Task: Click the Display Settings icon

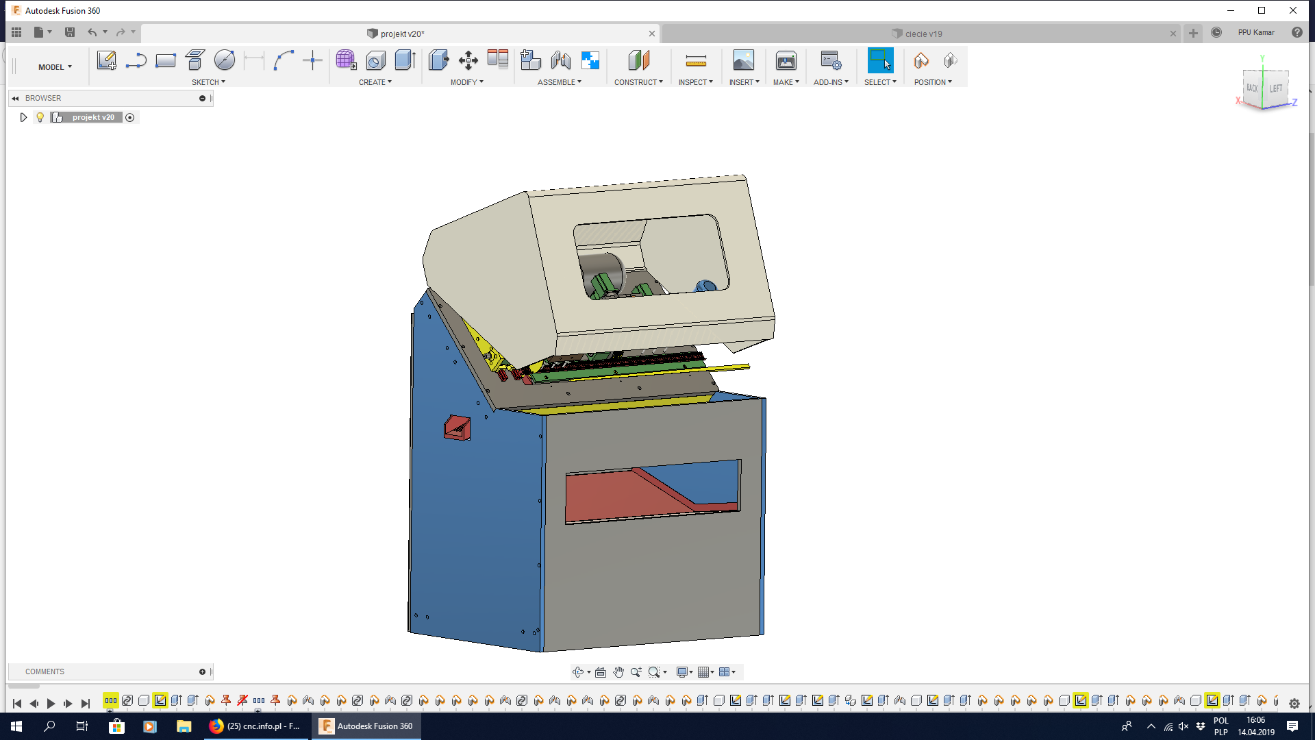Action: 684,672
